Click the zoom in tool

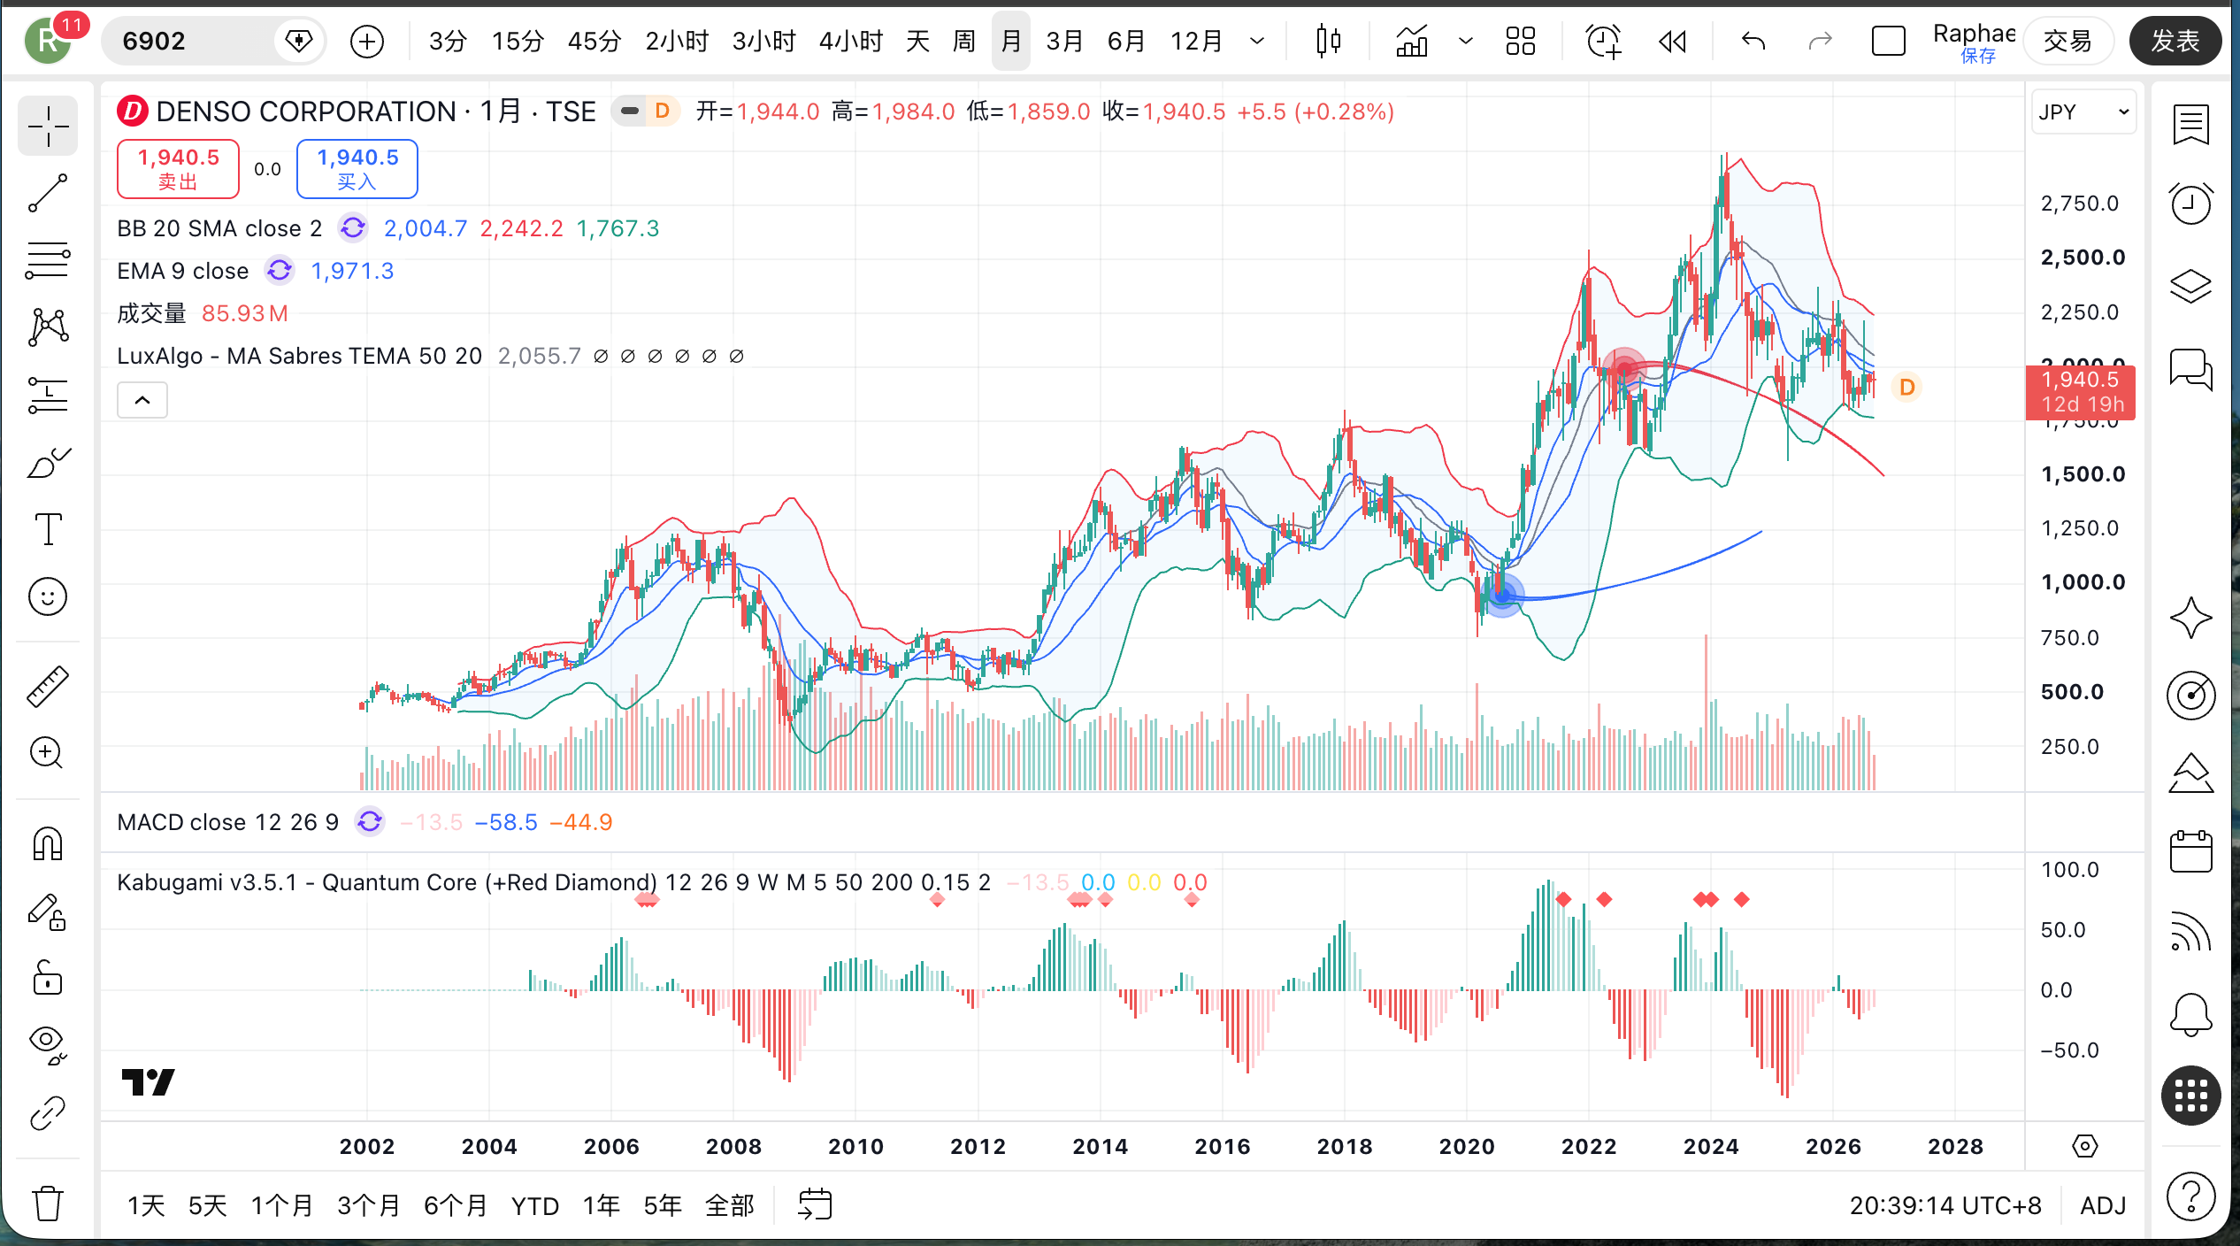click(48, 753)
